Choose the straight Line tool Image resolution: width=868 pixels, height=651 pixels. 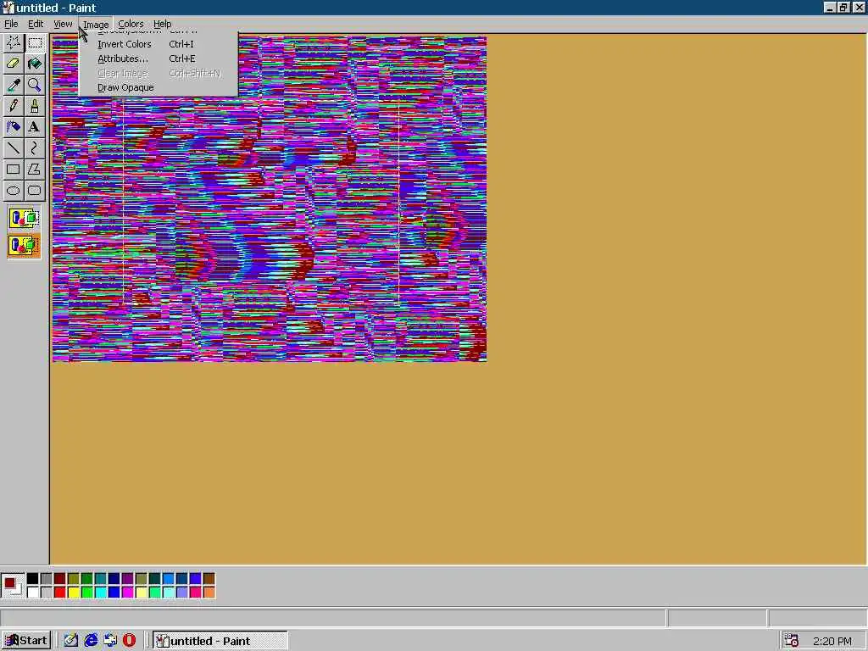(x=14, y=147)
